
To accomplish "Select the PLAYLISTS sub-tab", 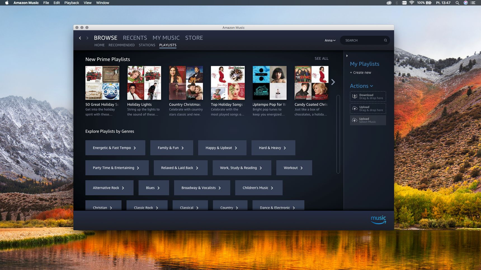I will [x=168, y=45].
